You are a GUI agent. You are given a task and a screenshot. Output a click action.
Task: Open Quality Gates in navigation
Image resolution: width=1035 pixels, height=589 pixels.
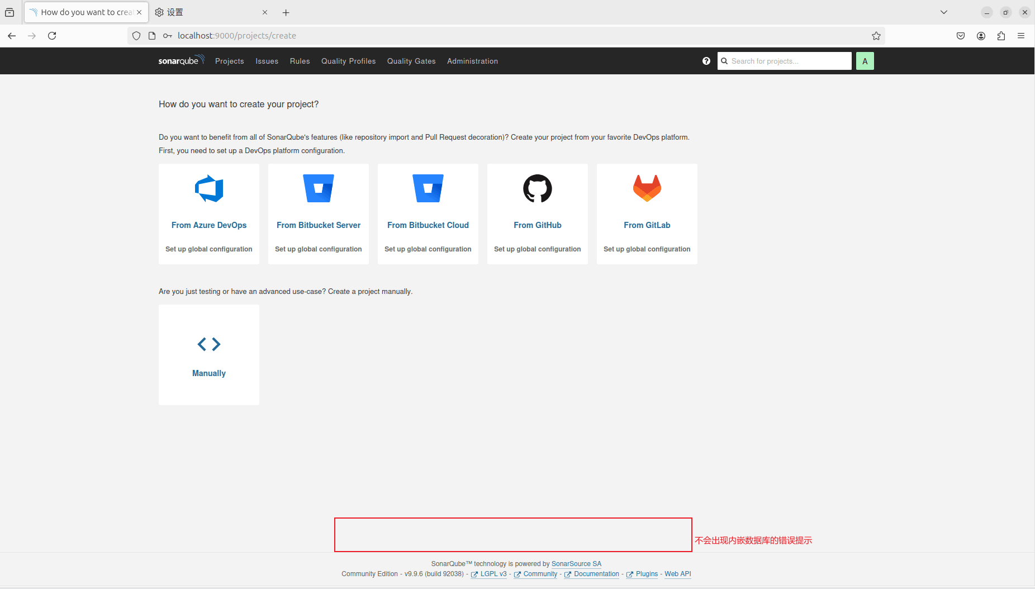(411, 61)
